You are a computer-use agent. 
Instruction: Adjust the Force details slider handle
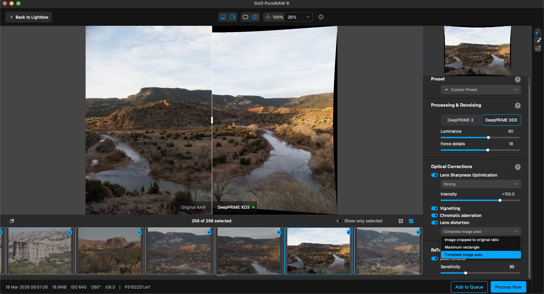pos(488,150)
